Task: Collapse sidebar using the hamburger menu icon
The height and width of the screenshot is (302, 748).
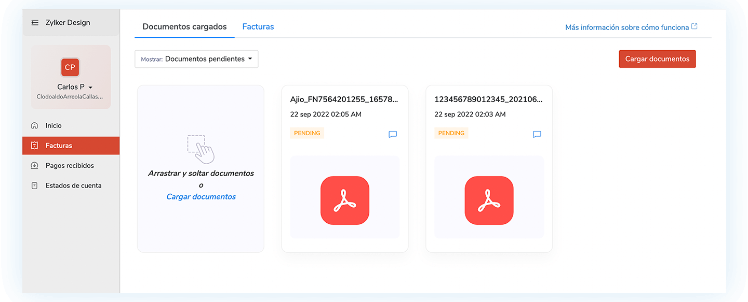Action: click(x=35, y=23)
